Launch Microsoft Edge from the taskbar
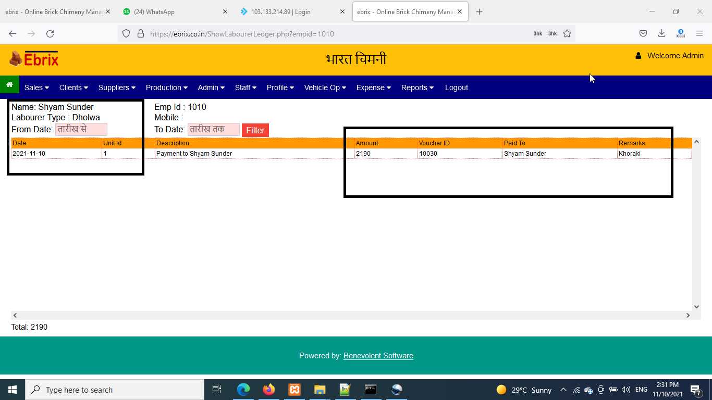 [x=243, y=390]
